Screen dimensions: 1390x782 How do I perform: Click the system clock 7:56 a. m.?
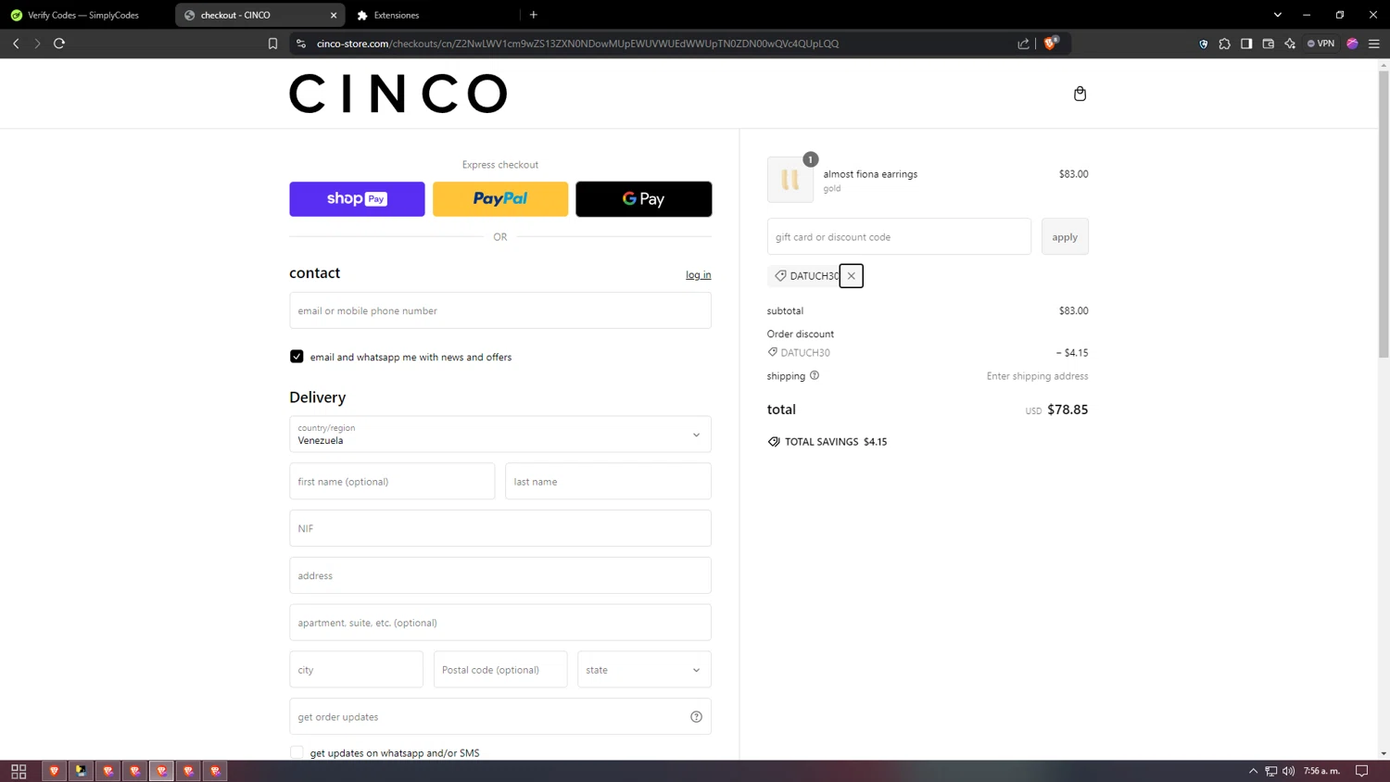(1321, 771)
